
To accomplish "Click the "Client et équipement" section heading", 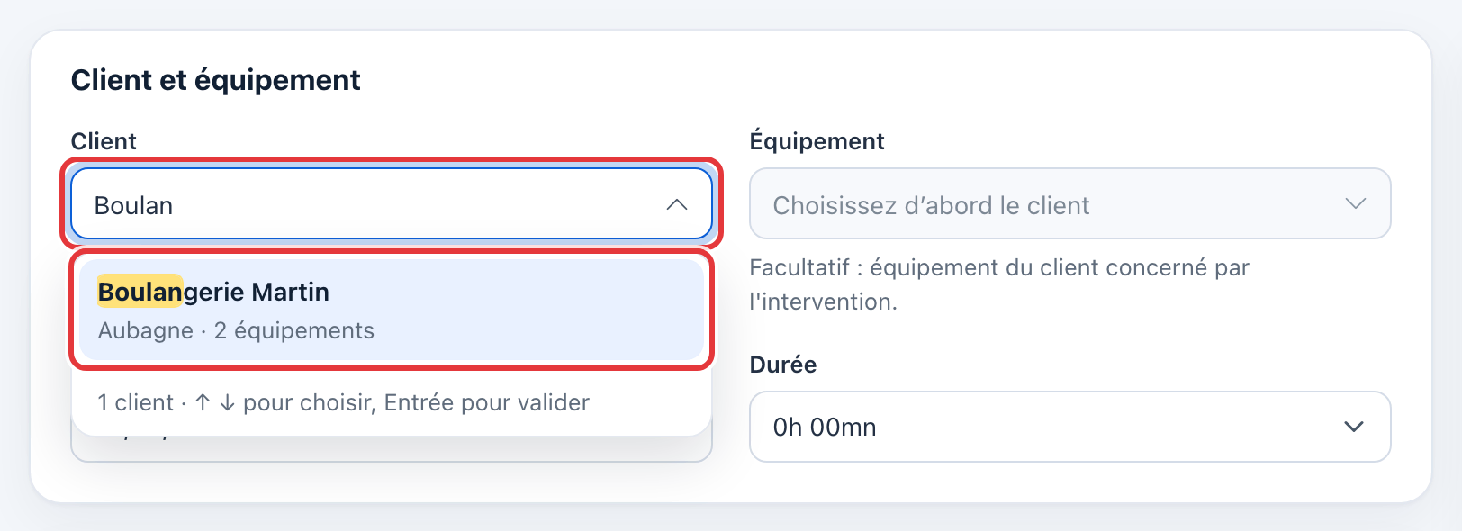I will pyautogui.click(x=216, y=80).
